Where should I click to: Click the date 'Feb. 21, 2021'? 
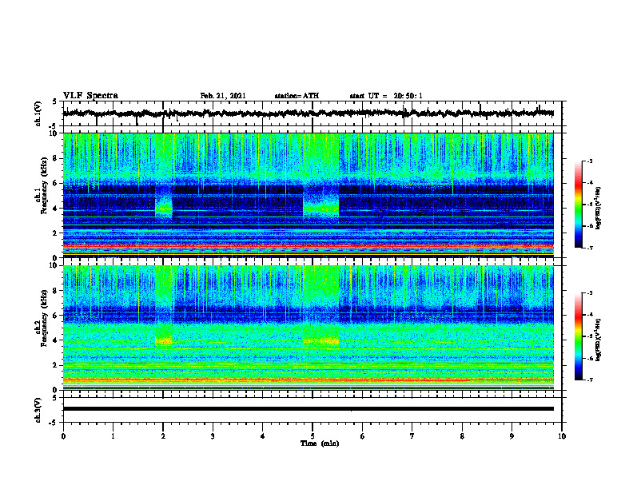[223, 96]
